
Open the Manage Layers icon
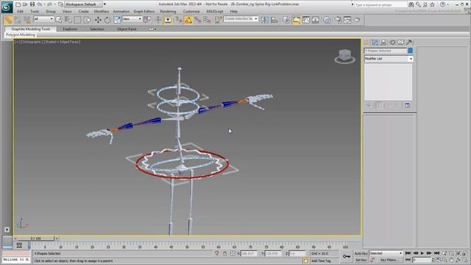coord(286,20)
